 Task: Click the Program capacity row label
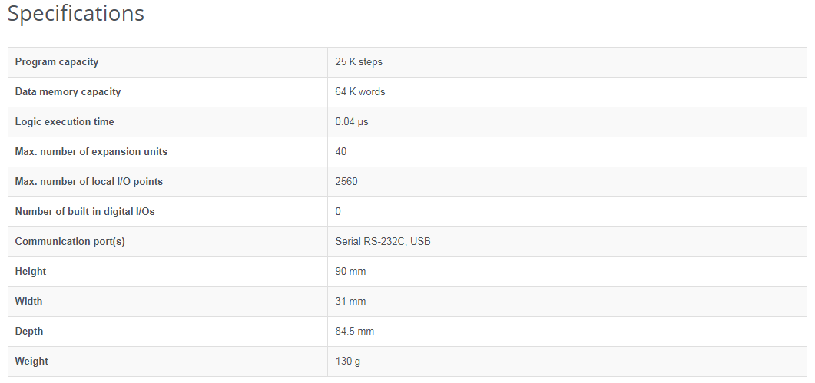coord(57,62)
